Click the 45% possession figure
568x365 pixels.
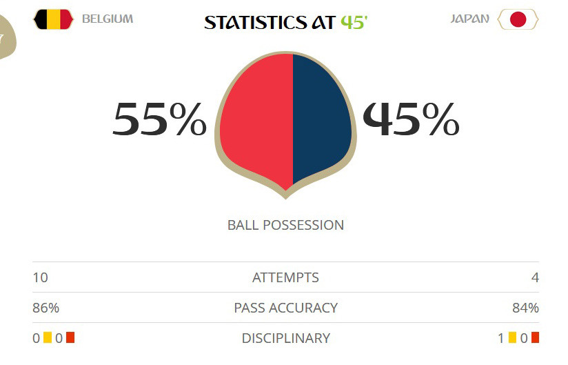click(x=411, y=120)
